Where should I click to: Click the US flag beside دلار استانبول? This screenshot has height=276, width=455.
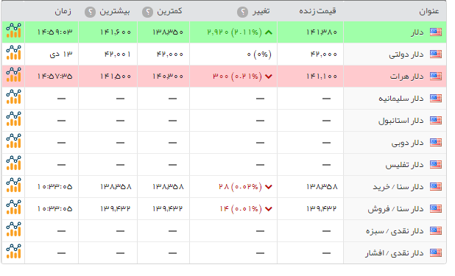point(436,120)
